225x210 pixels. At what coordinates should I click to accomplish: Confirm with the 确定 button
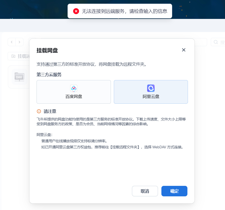(174, 191)
